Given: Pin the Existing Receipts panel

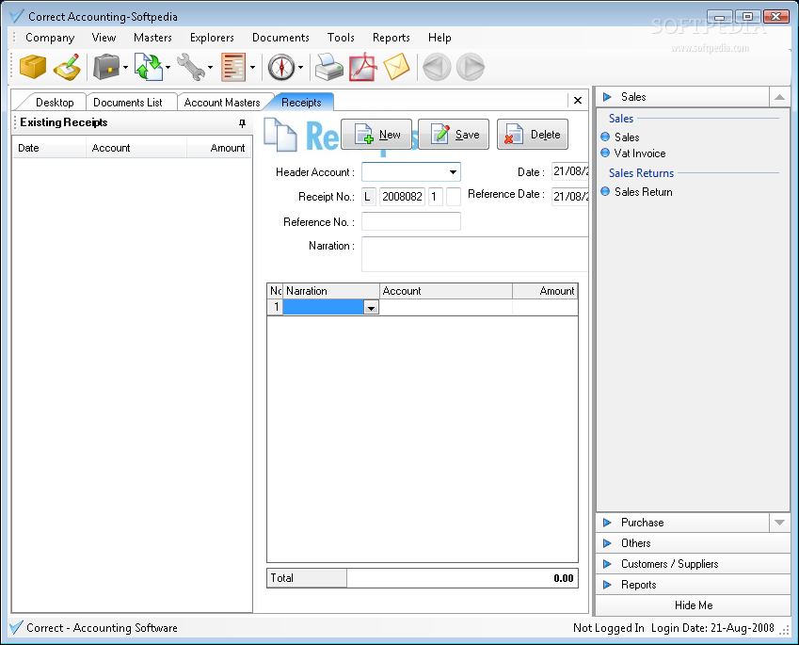Looking at the screenshot, I should click(x=242, y=123).
